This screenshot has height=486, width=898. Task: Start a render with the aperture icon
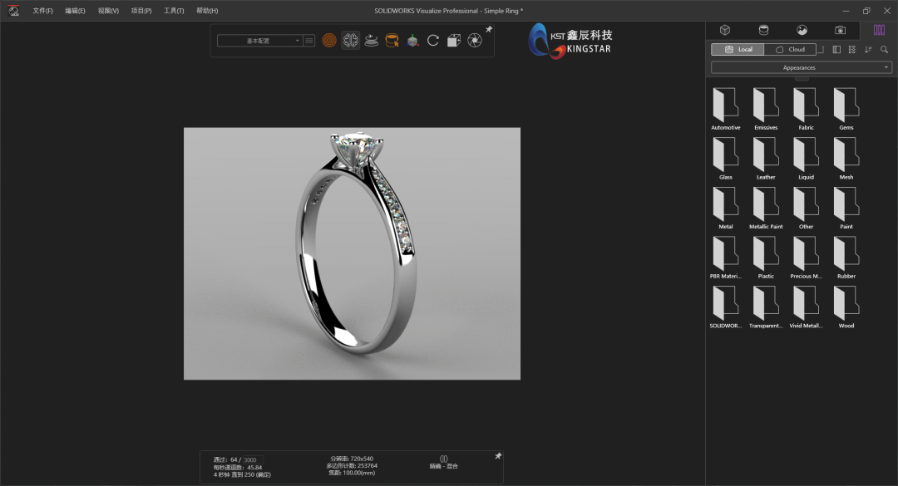[x=474, y=39]
